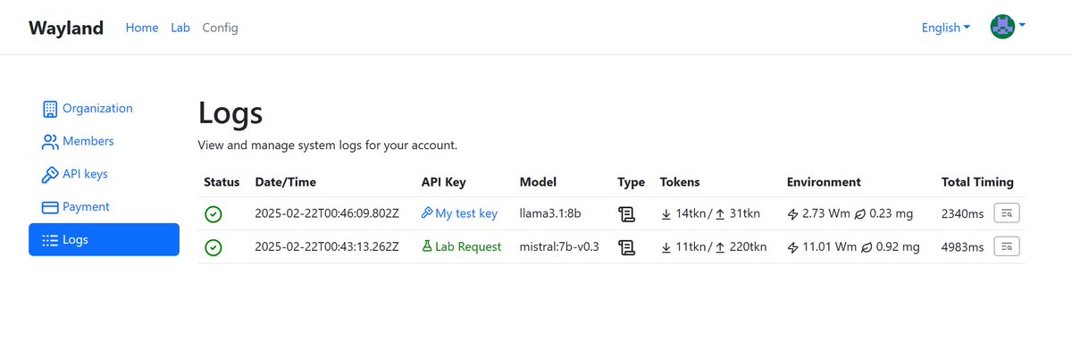Click the Environment column header

[x=824, y=182]
